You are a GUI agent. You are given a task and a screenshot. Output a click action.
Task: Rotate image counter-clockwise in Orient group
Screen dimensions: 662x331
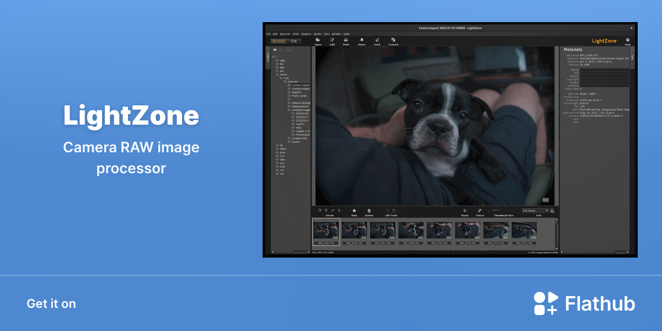click(320, 210)
